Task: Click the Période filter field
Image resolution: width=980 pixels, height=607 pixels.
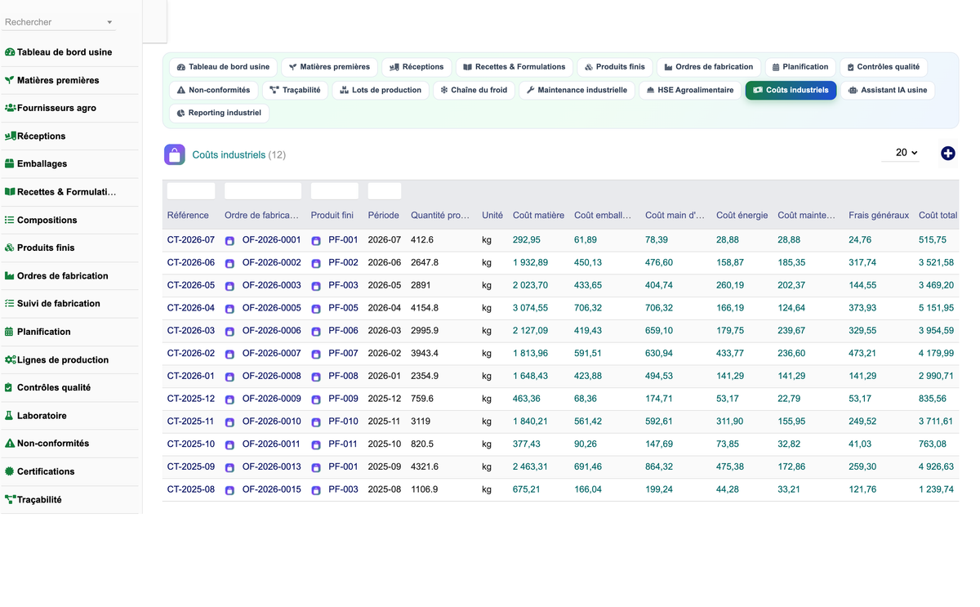Action: [x=385, y=191]
